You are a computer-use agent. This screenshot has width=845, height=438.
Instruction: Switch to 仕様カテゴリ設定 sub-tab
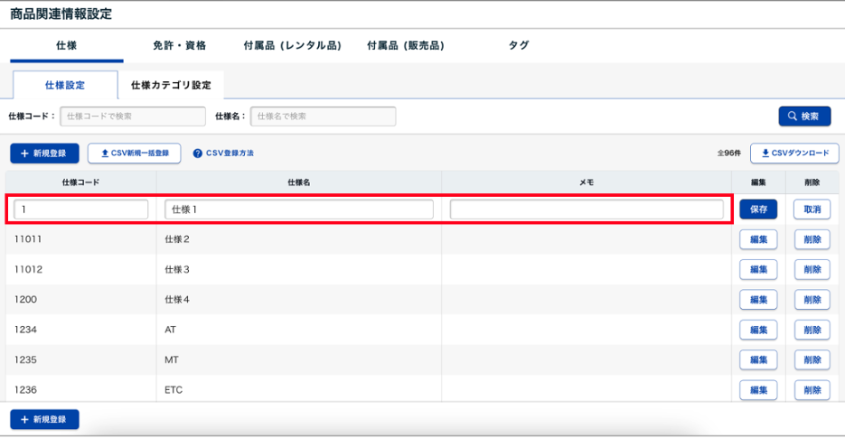(171, 85)
